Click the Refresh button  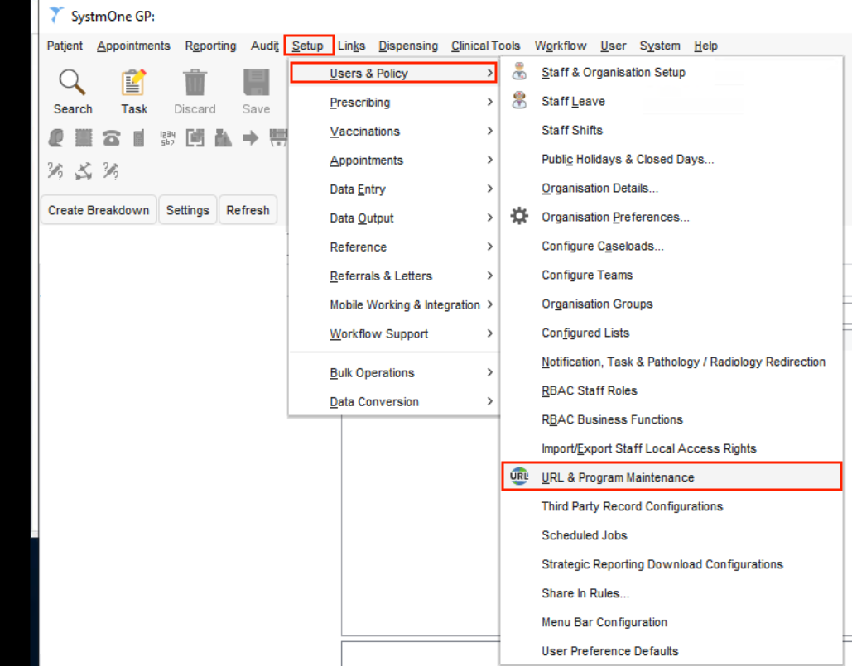[248, 210]
